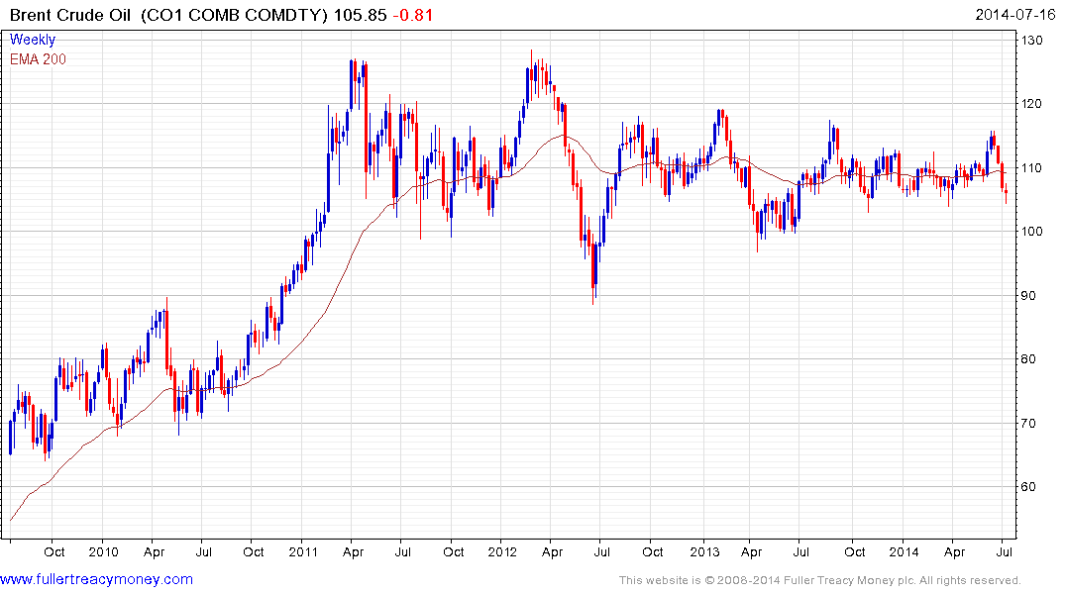
Task: Click the 120 price axis label
Action: click(1032, 104)
